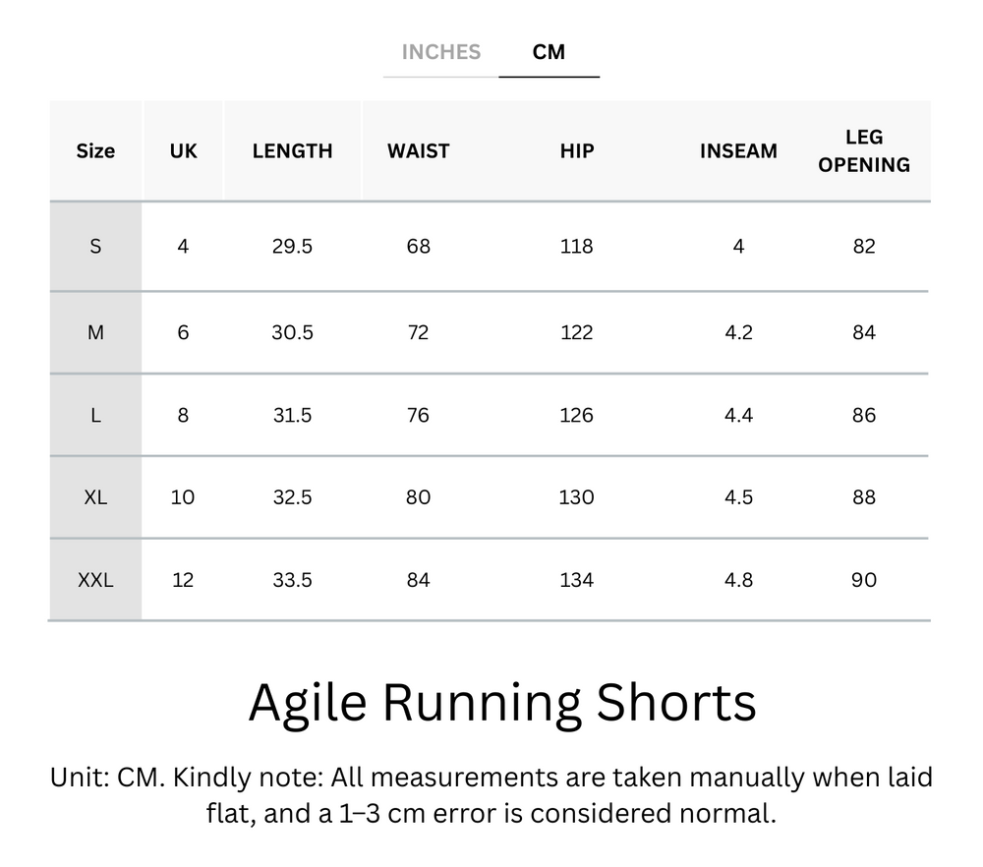983x867 pixels.
Task: Click the INSEAM column header
Action: [738, 150]
